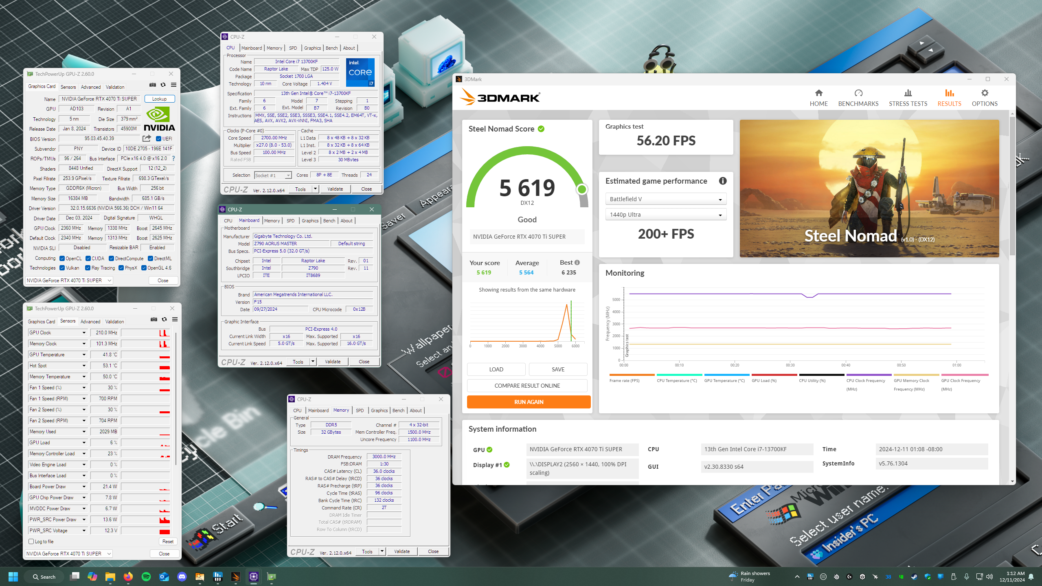Click the Steel Nomad benchmark thumbnail
The height and width of the screenshot is (586, 1042).
tap(869, 188)
